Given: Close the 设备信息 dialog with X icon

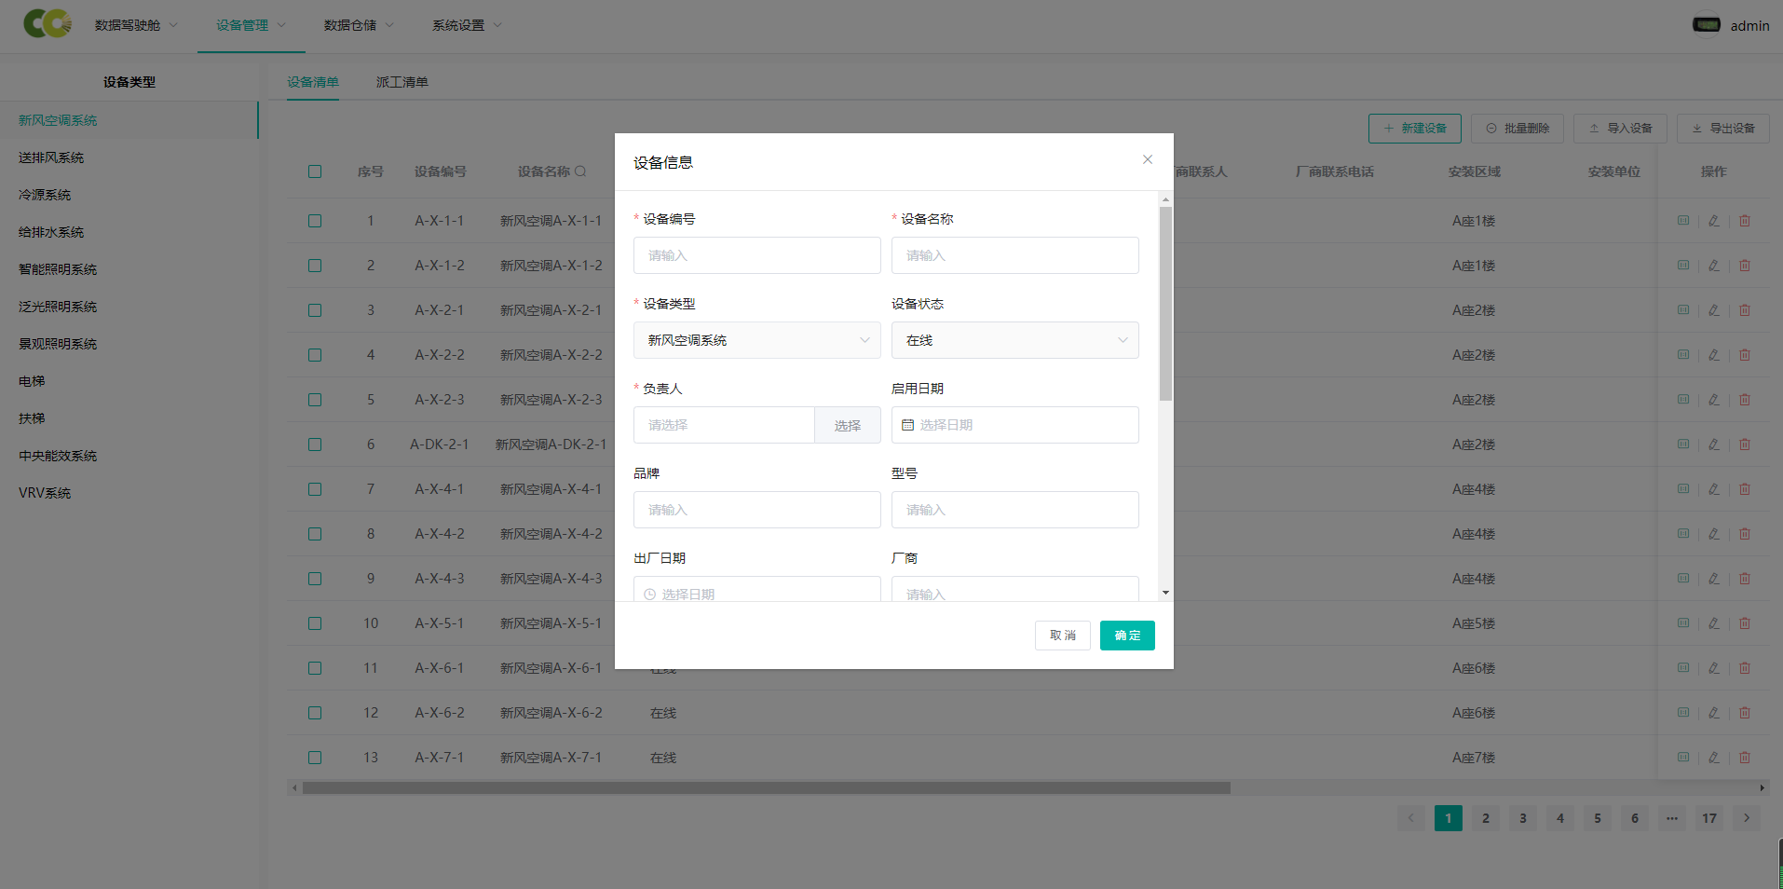Looking at the screenshot, I should click(x=1148, y=160).
